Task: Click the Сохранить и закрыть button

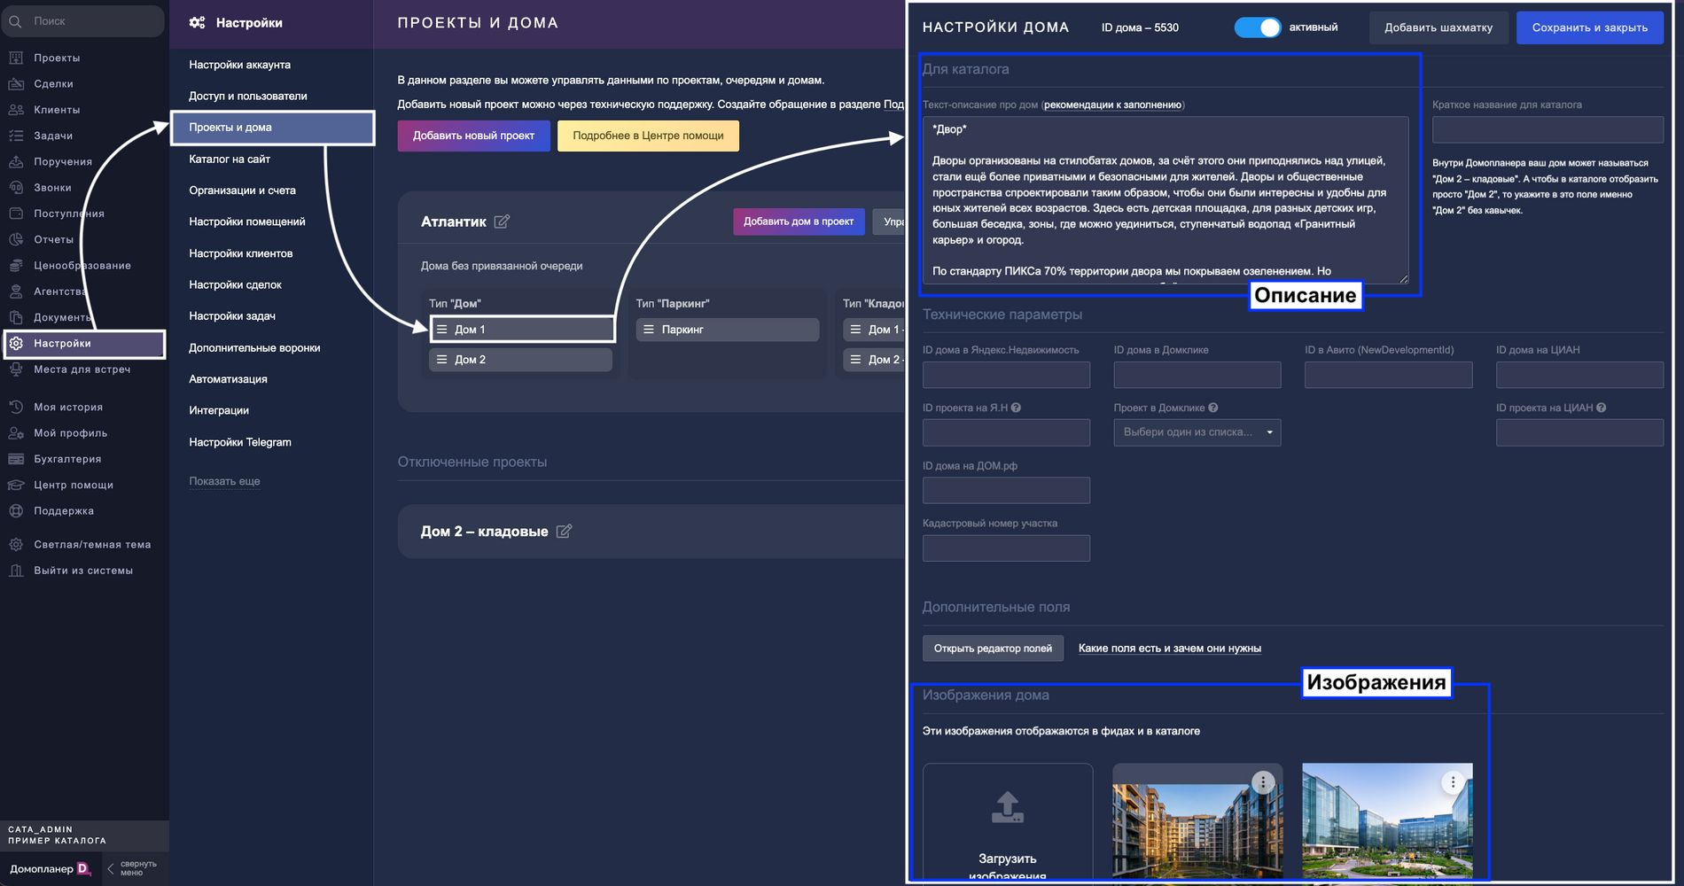Action: click(1590, 27)
